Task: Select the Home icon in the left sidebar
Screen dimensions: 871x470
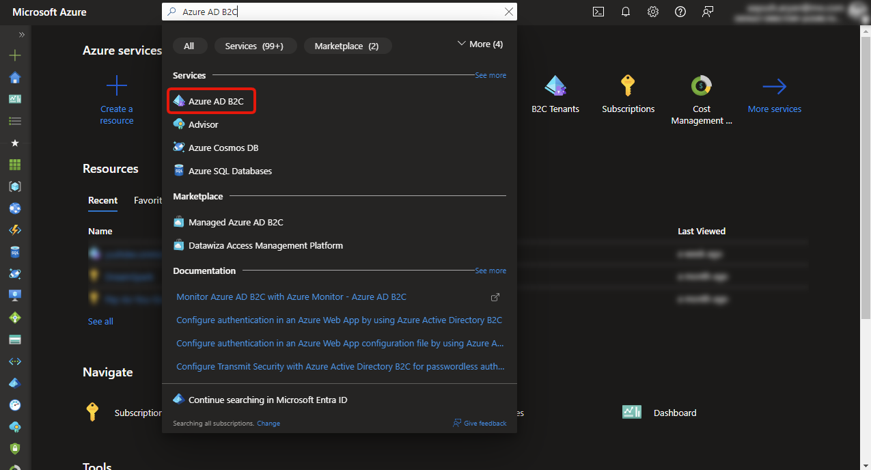Action: tap(15, 78)
